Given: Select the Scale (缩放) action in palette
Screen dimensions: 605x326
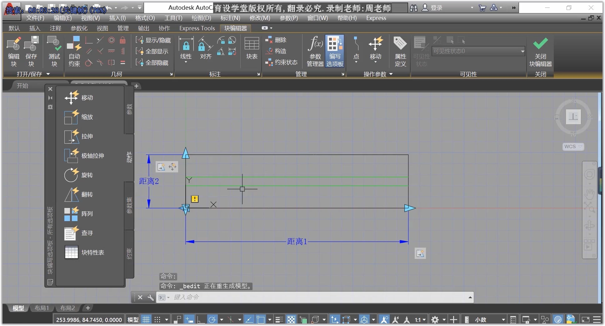Looking at the screenshot, I should pos(79,117).
